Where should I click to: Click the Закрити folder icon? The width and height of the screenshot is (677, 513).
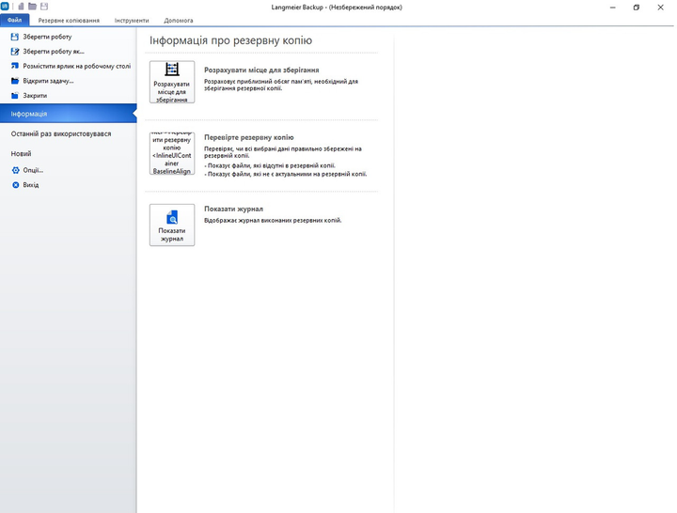(x=15, y=95)
